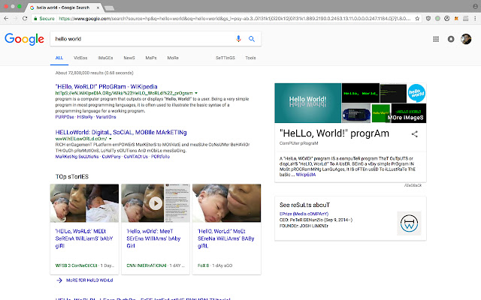The width and height of the screenshot is (481, 300).
Task: Click the blue magnifier search button
Action: [x=252, y=39]
